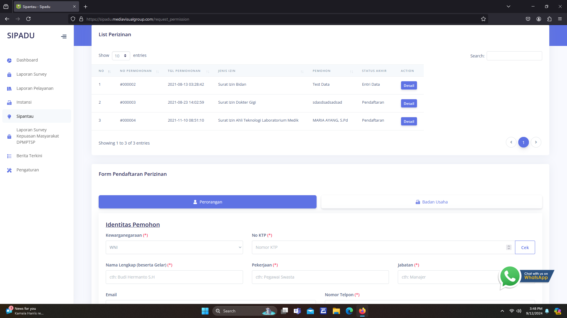Open the Windows Start menu
Viewport: 567px width, 318px height.
pos(205,311)
